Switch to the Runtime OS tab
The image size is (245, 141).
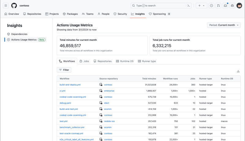tap(125, 61)
